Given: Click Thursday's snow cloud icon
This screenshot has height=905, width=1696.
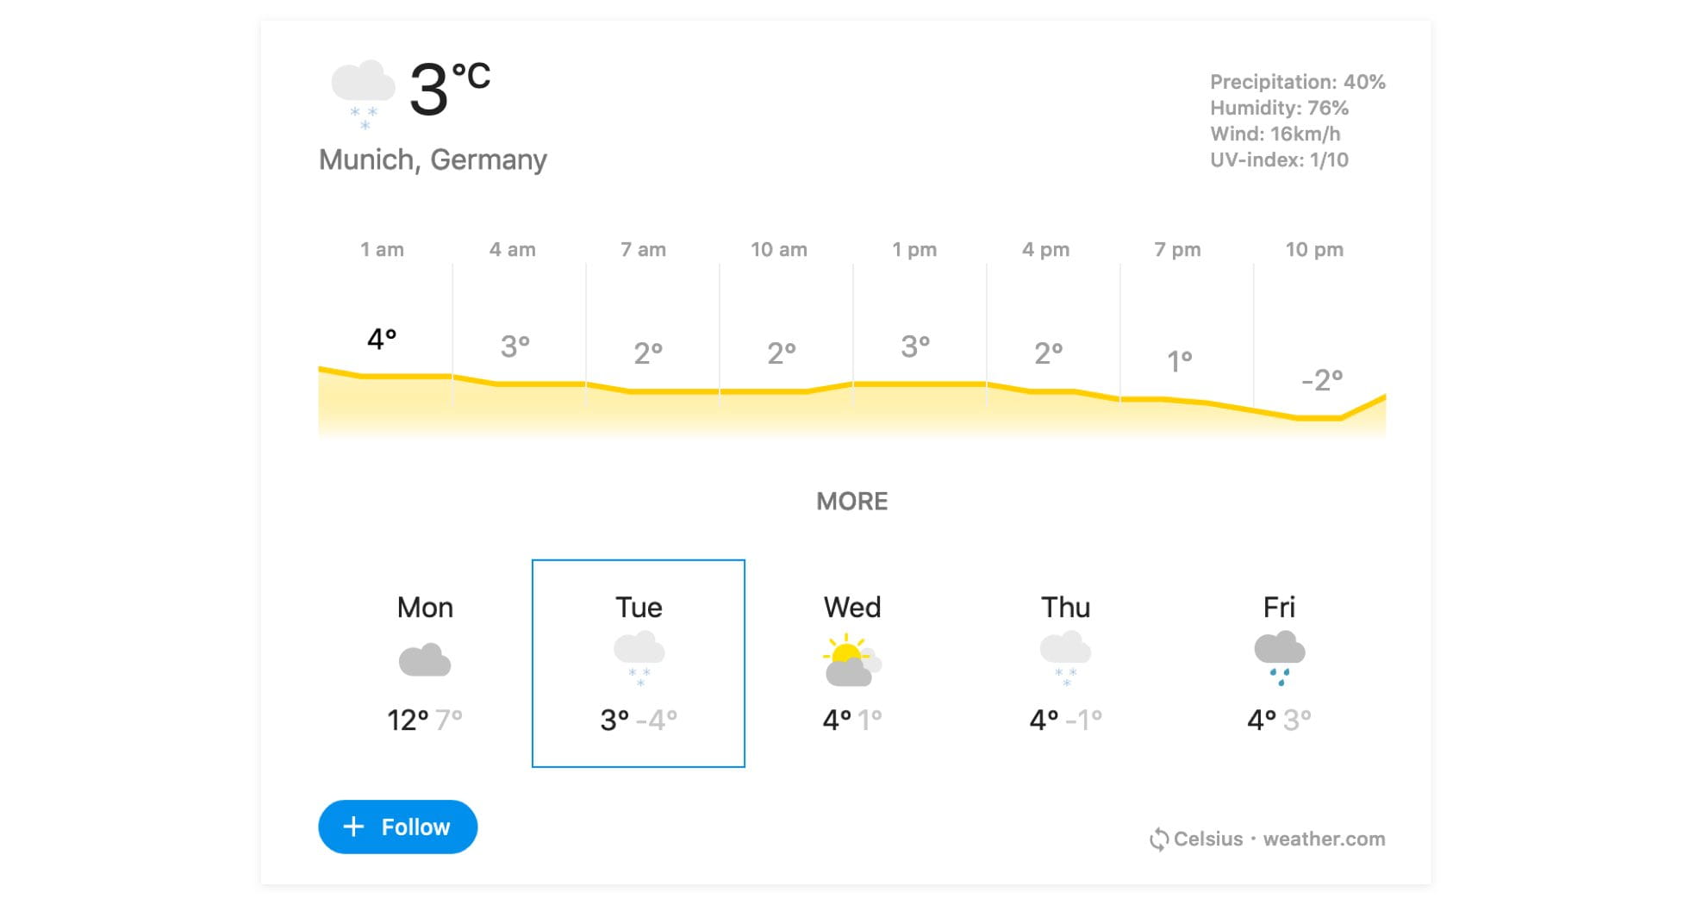Looking at the screenshot, I should 1065,659.
